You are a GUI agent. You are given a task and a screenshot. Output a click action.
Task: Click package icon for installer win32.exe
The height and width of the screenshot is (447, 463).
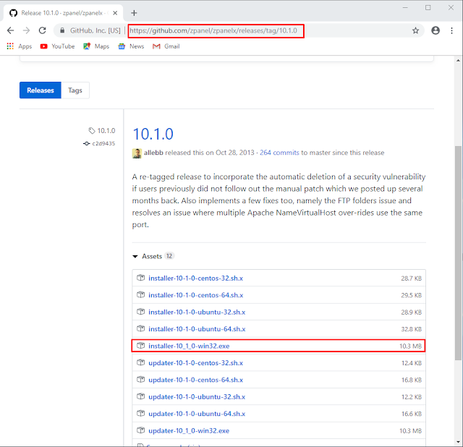(x=141, y=346)
